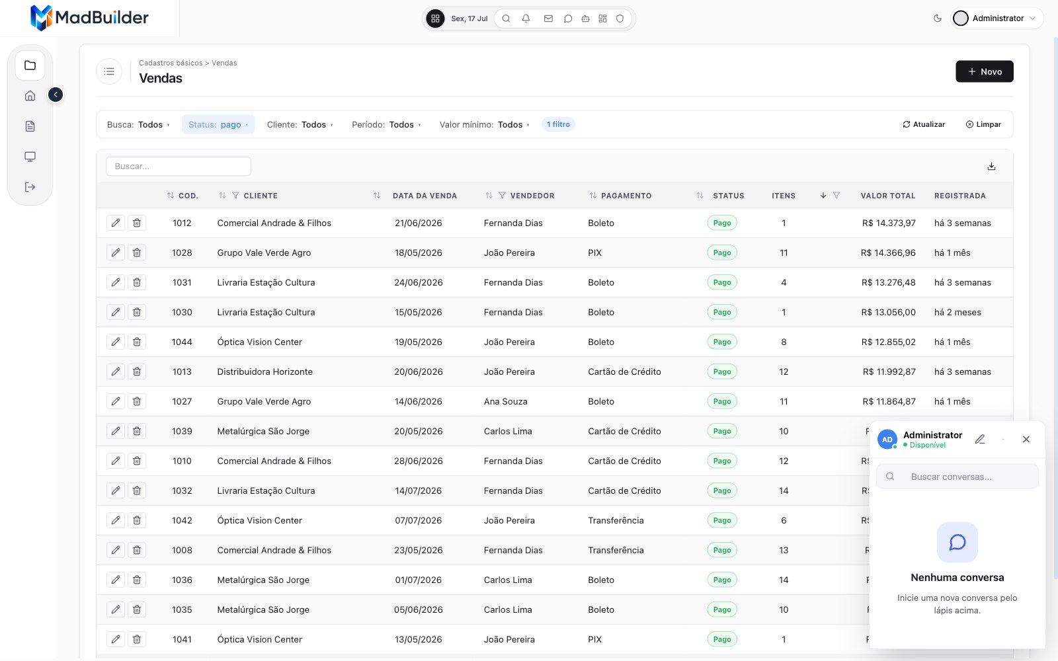
Task: Focus the Buscar... table search field
Action: click(179, 166)
